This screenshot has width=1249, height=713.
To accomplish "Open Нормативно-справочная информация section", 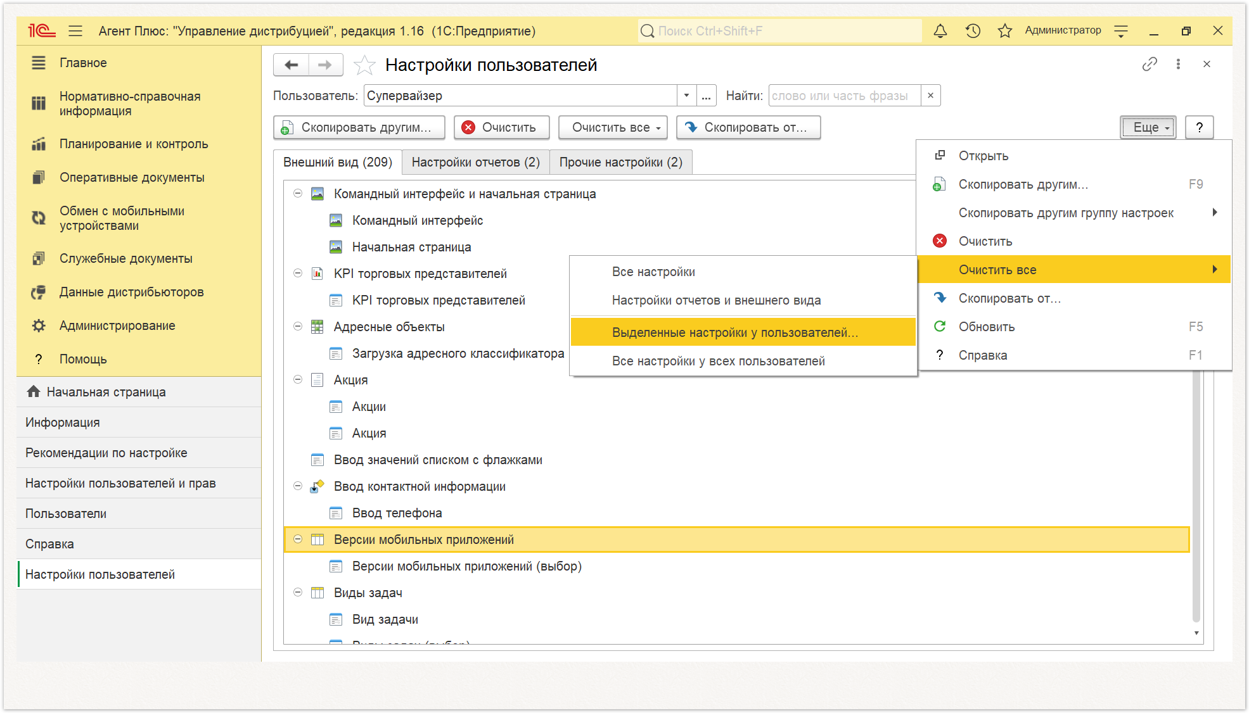I will 139,103.
